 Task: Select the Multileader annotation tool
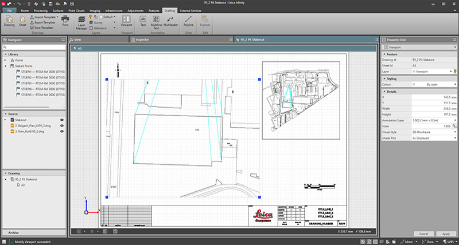(169, 21)
